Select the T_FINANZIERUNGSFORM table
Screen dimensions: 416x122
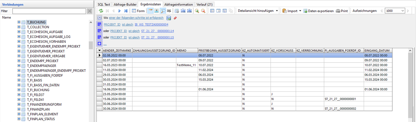(x=44, y=104)
